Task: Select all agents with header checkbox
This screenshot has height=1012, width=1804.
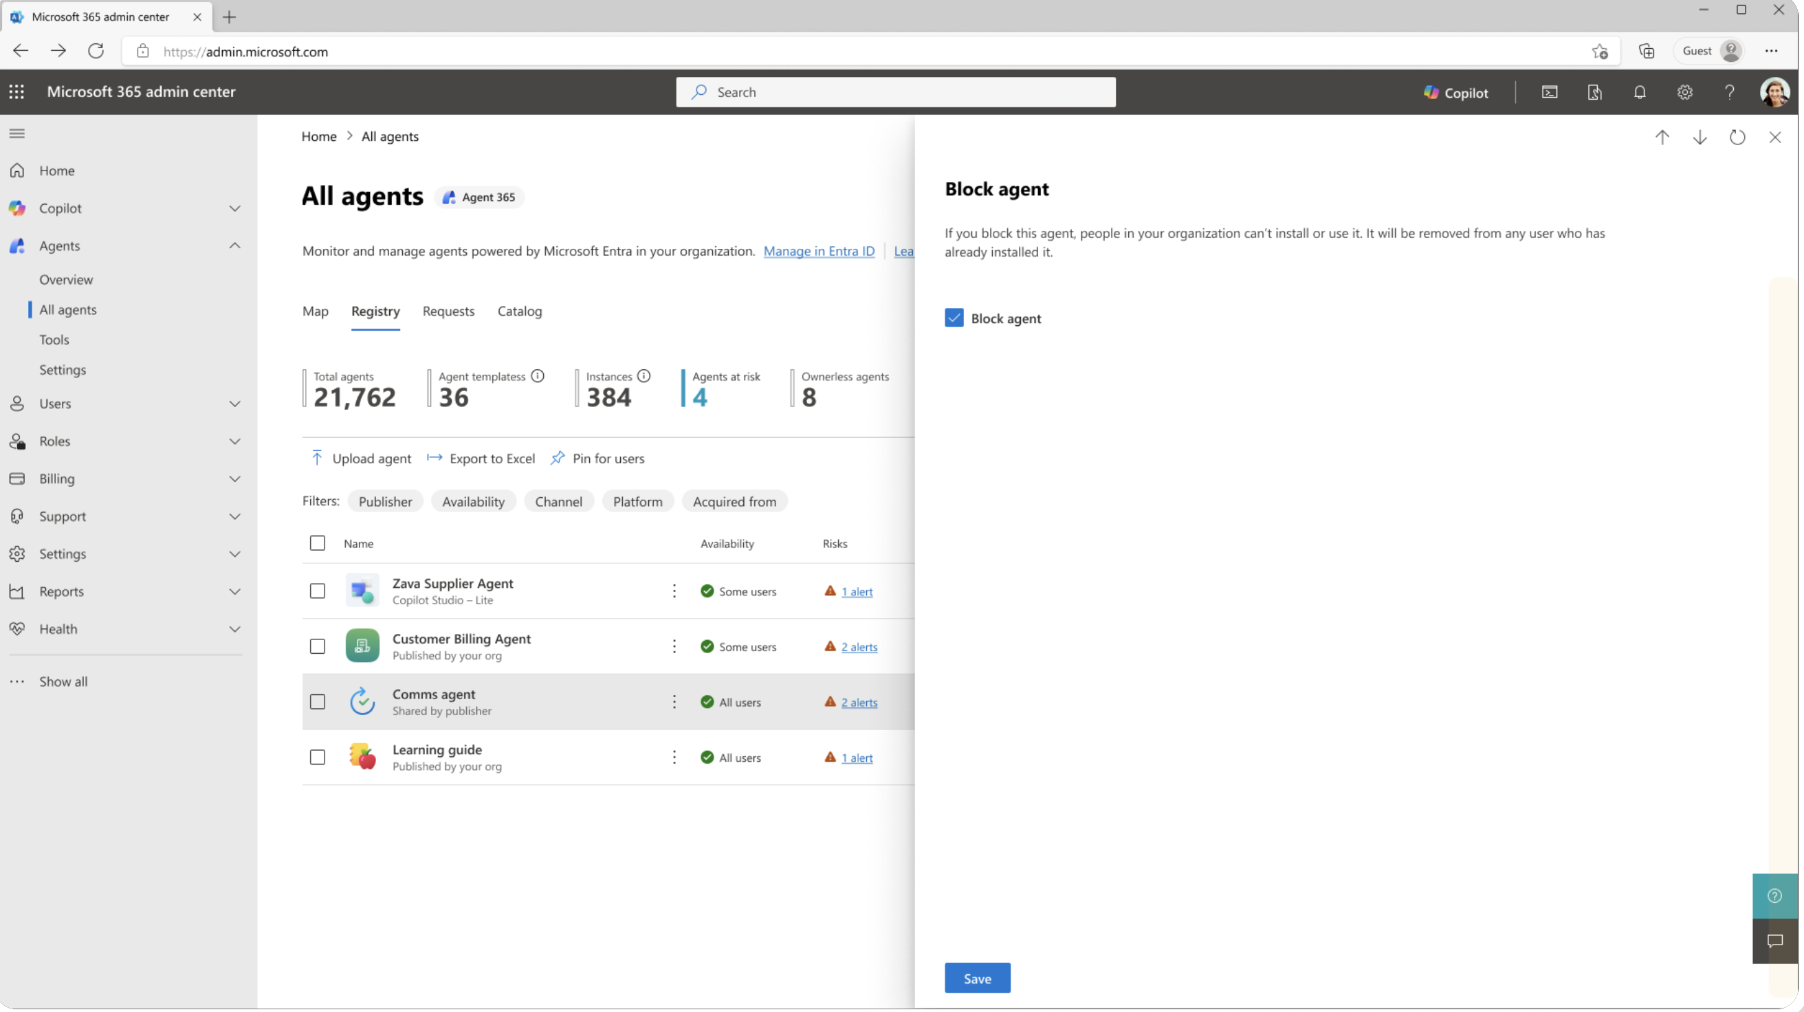Action: [x=318, y=543]
